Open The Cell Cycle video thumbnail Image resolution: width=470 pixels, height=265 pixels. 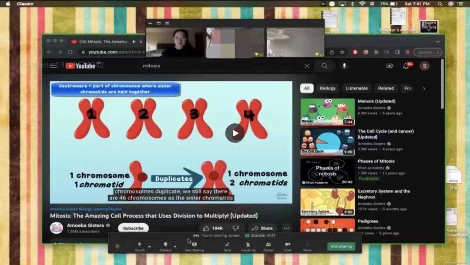tap(328, 142)
